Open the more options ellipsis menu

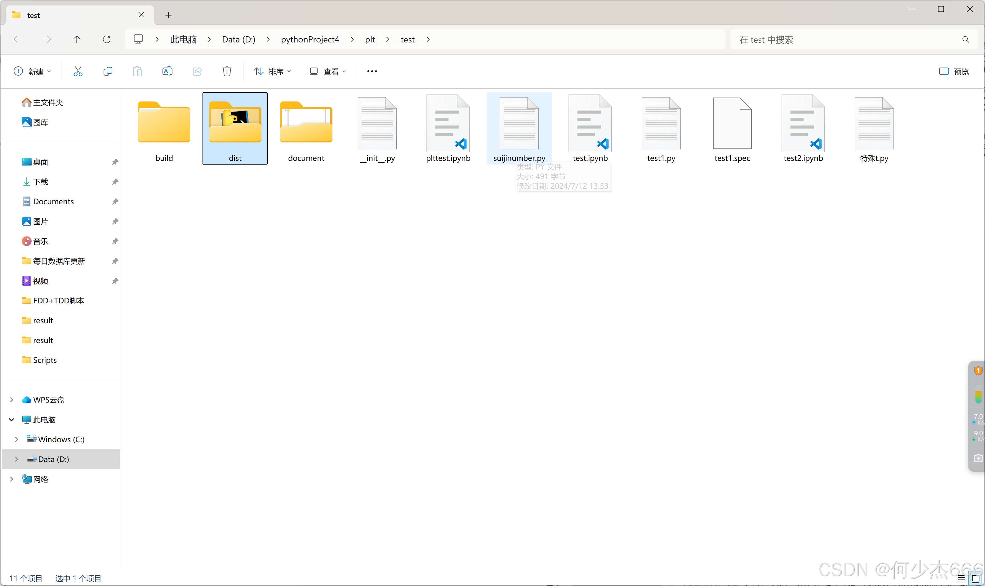click(x=372, y=72)
